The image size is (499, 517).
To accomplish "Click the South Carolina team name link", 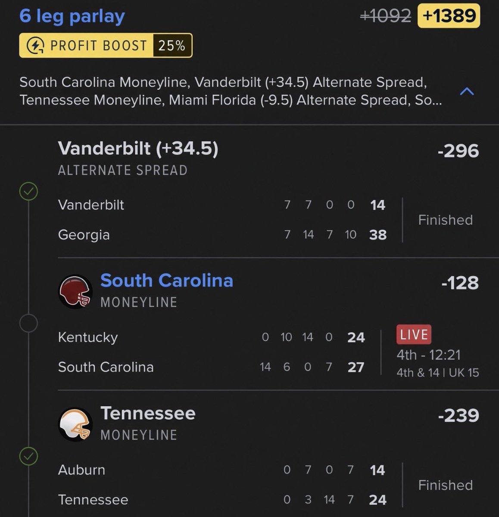I will 167,280.
